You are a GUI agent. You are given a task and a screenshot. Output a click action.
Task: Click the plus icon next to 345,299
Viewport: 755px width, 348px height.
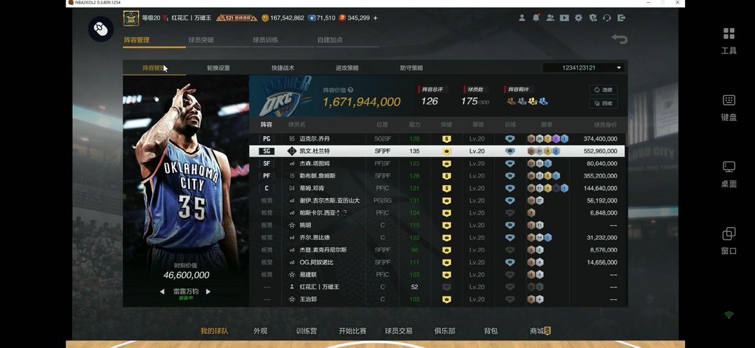coord(375,17)
